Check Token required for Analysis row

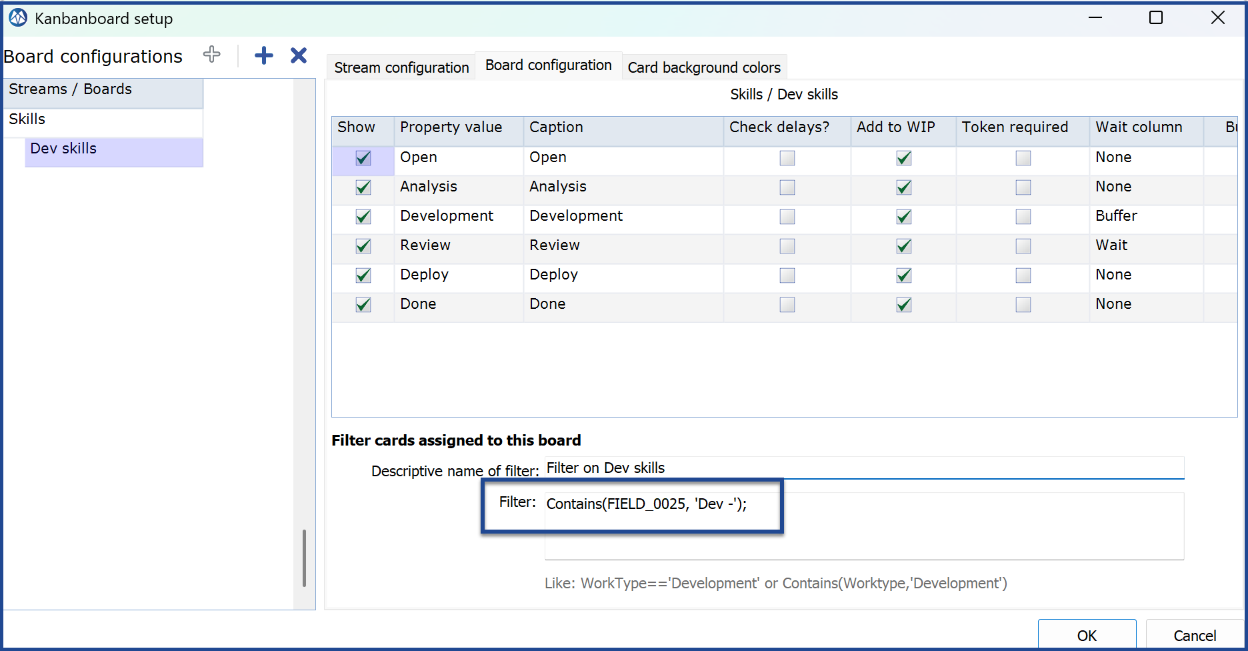[x=1023, y=187]
